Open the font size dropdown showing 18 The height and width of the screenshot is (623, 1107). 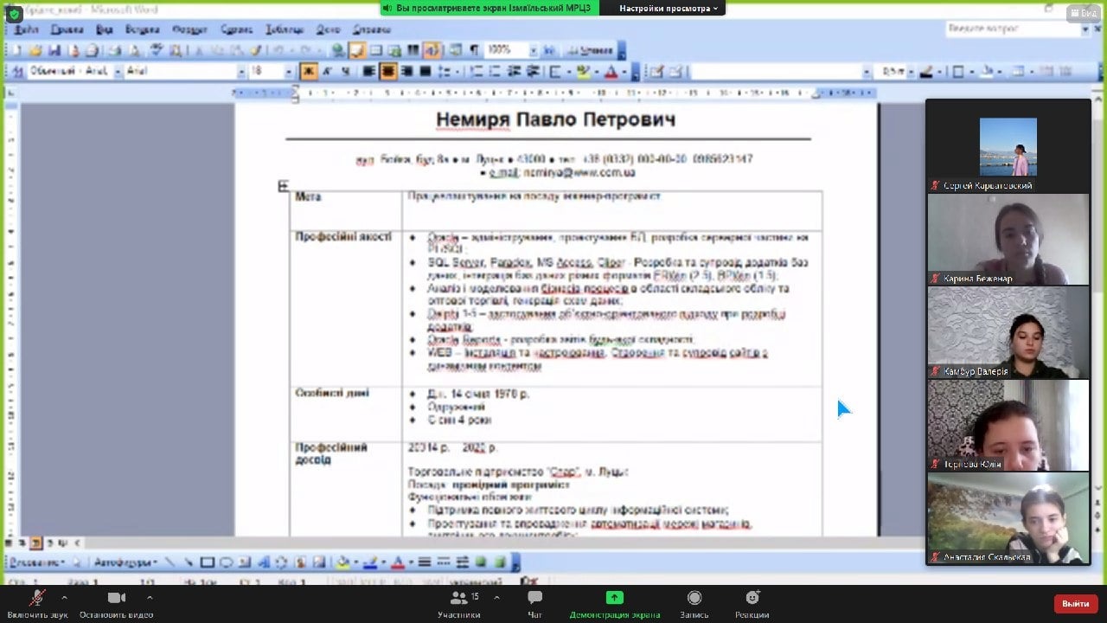pyautogui.click(x=289, y=72)
